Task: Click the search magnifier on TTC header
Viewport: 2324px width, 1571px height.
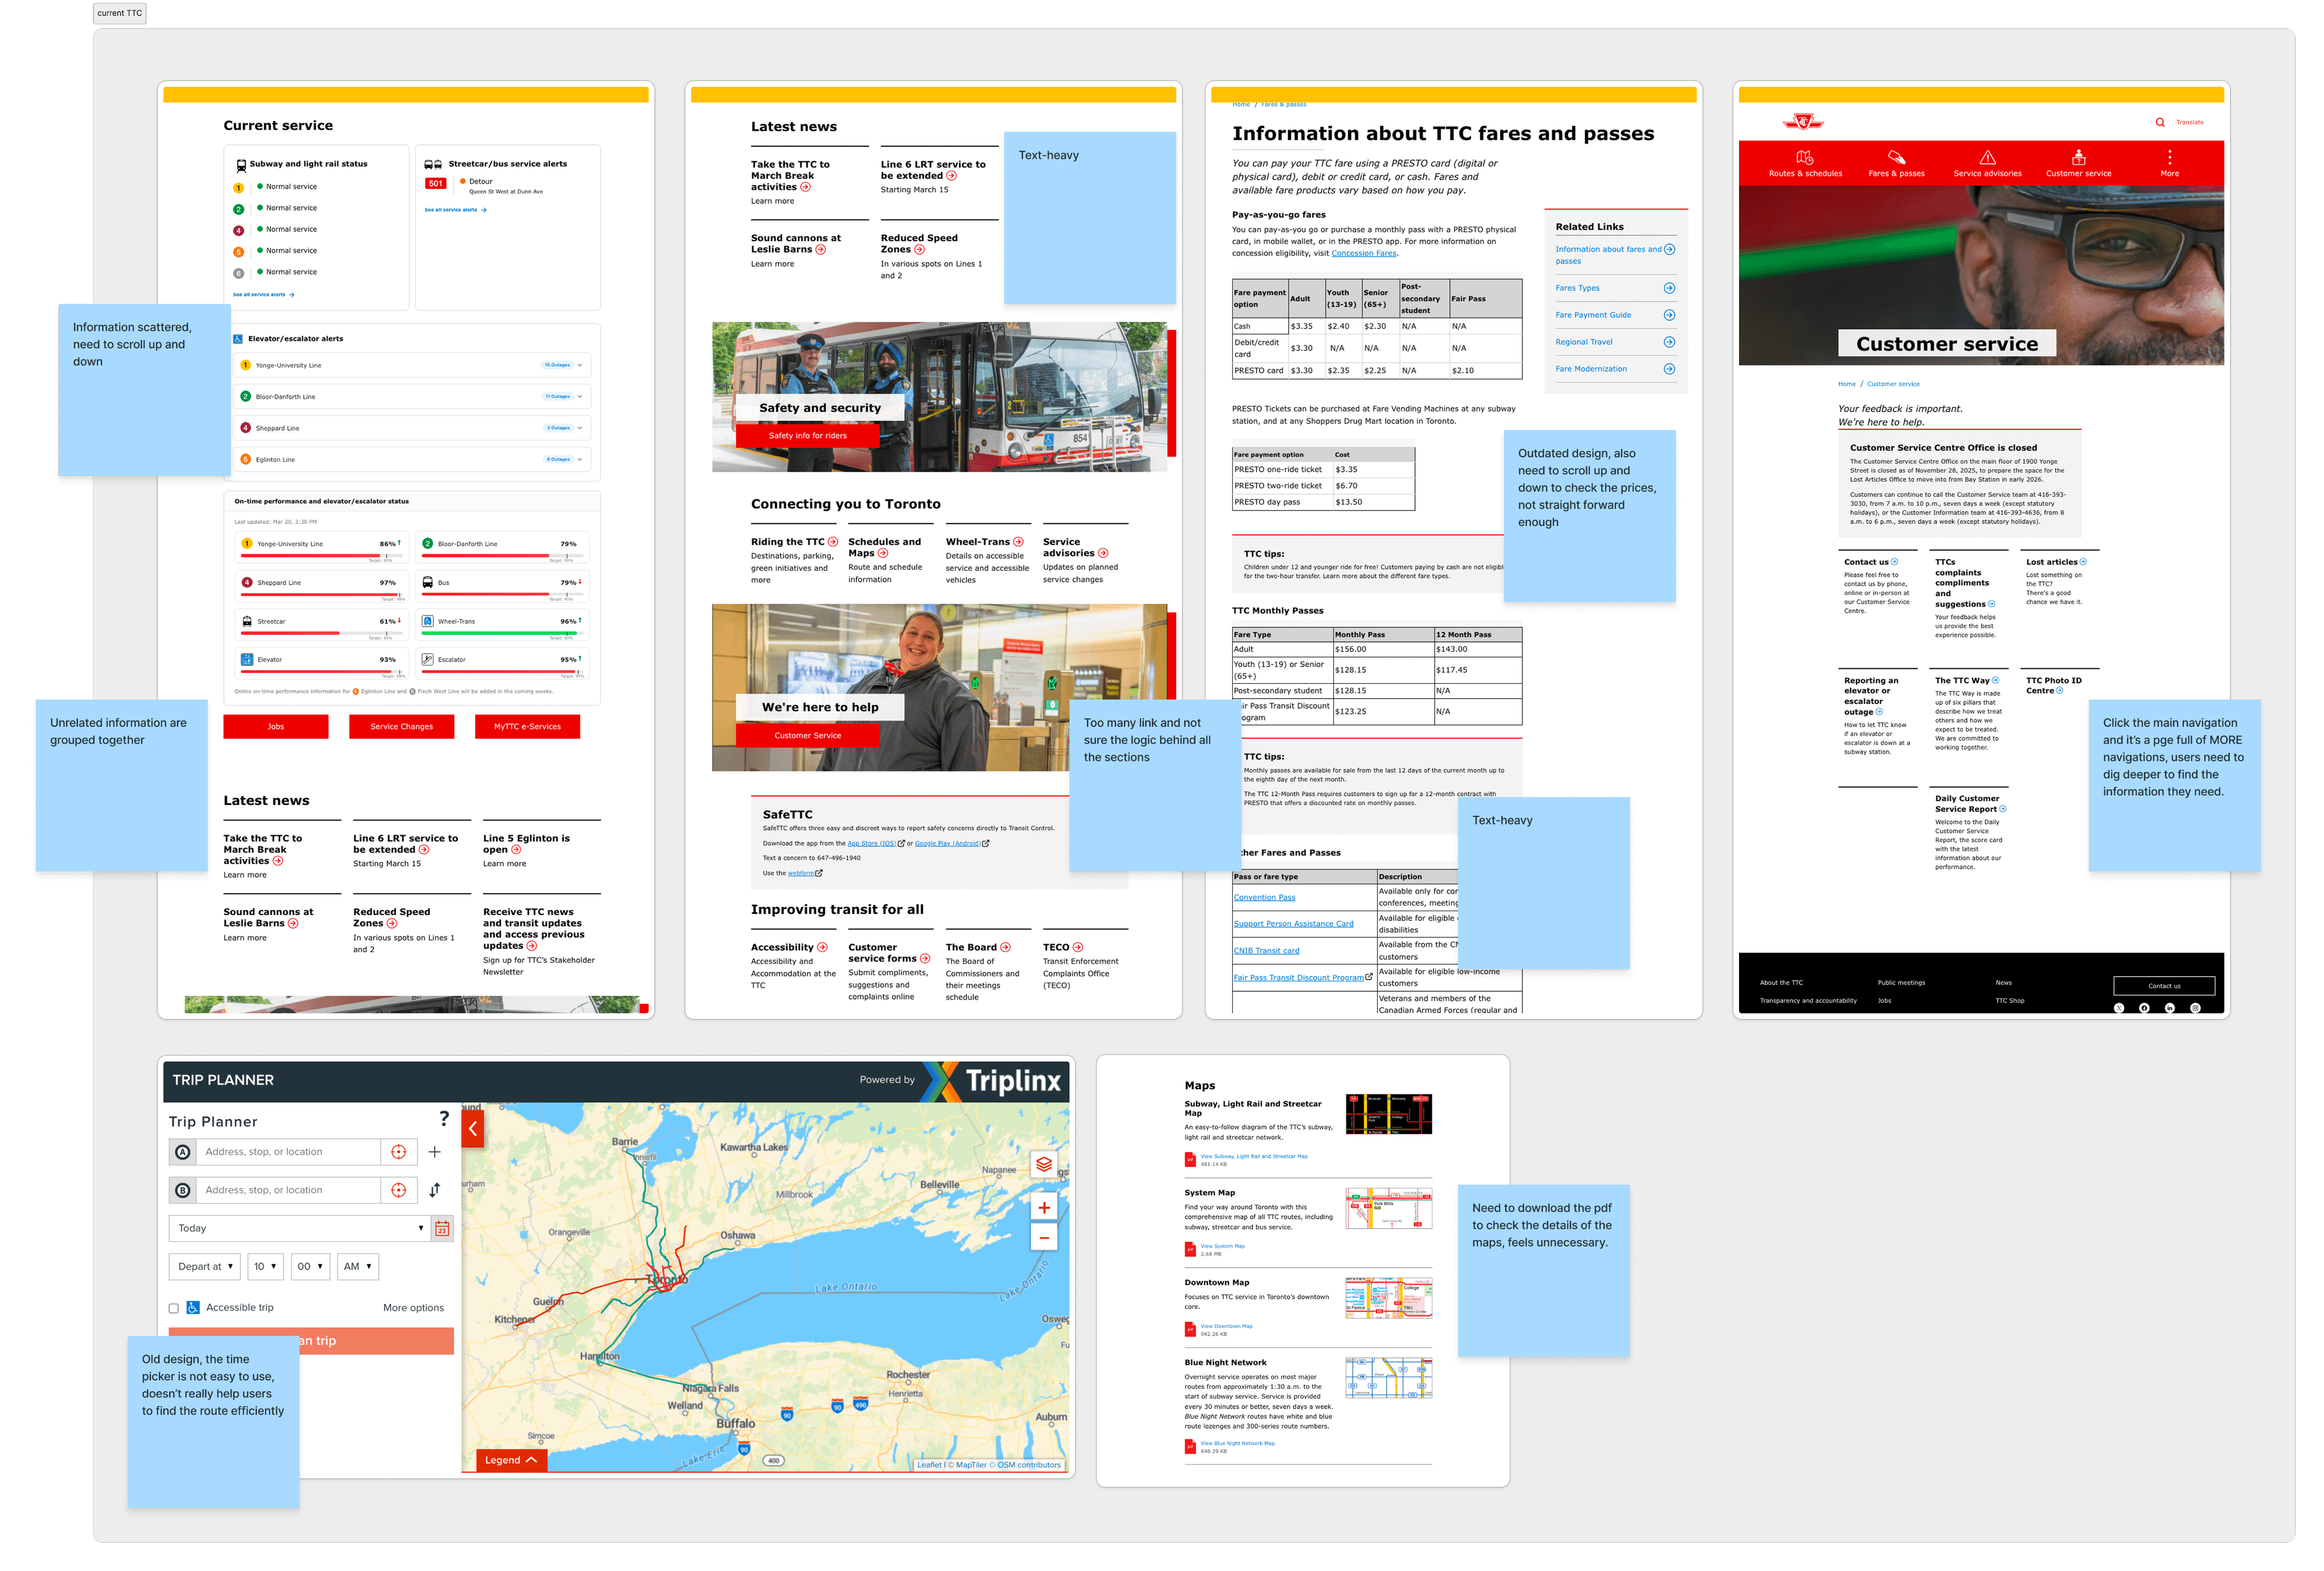Action: pyautogui.click(x=2159, y=122)
